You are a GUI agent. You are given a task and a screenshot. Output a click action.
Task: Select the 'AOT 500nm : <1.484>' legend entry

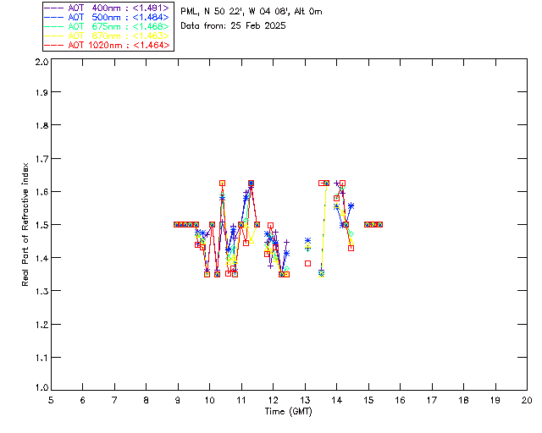pyautogui.click(x=107, y=17)
